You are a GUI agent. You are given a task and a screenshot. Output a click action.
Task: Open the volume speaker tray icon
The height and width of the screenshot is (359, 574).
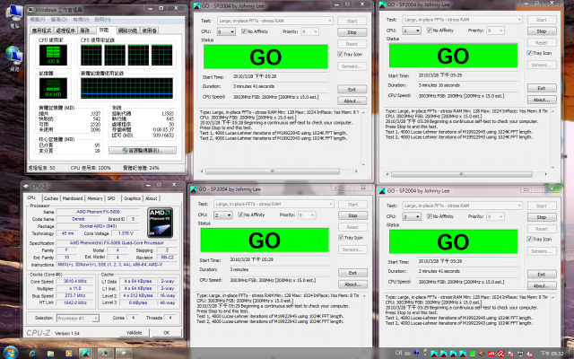coord(482,354)
